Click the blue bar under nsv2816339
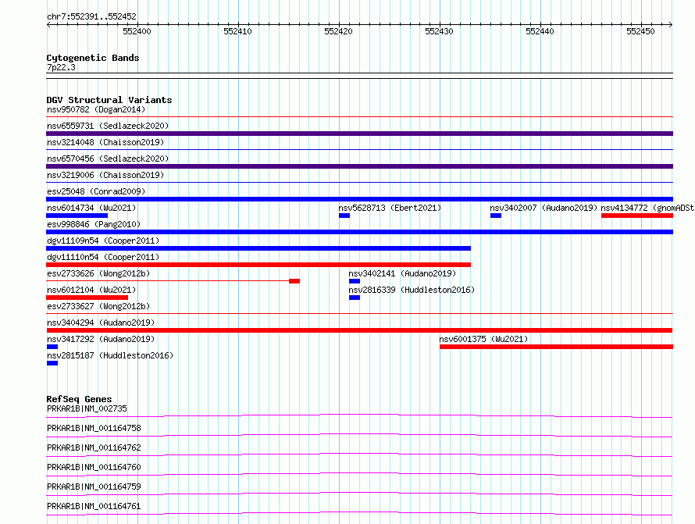This screenshot has width=695, height=524. click(x=355, y=298)
